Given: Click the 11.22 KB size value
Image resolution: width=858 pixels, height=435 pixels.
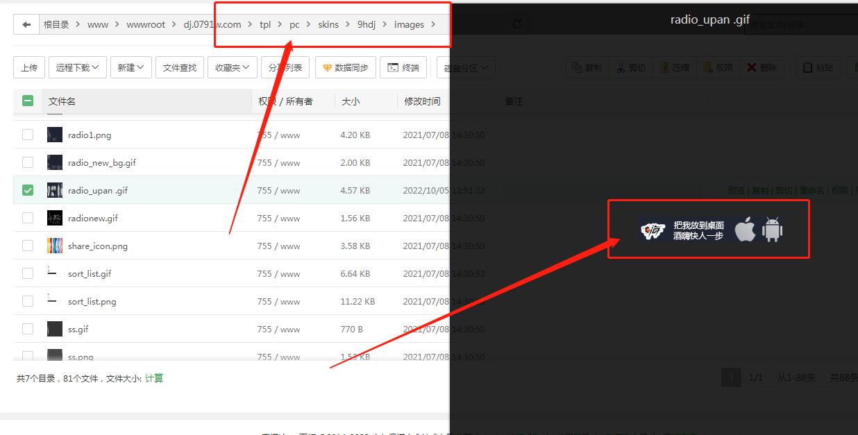Looking at the screenshot, I should point(357,301).
